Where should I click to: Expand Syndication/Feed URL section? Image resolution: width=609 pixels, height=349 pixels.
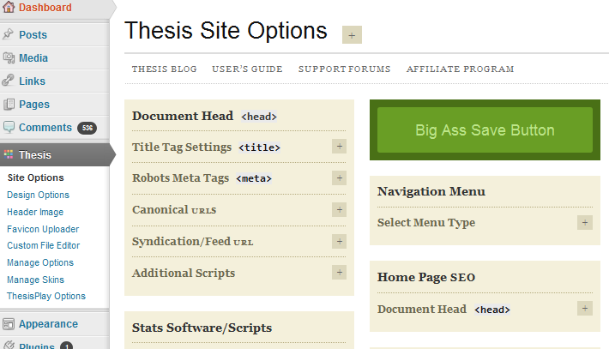[339, 241]
